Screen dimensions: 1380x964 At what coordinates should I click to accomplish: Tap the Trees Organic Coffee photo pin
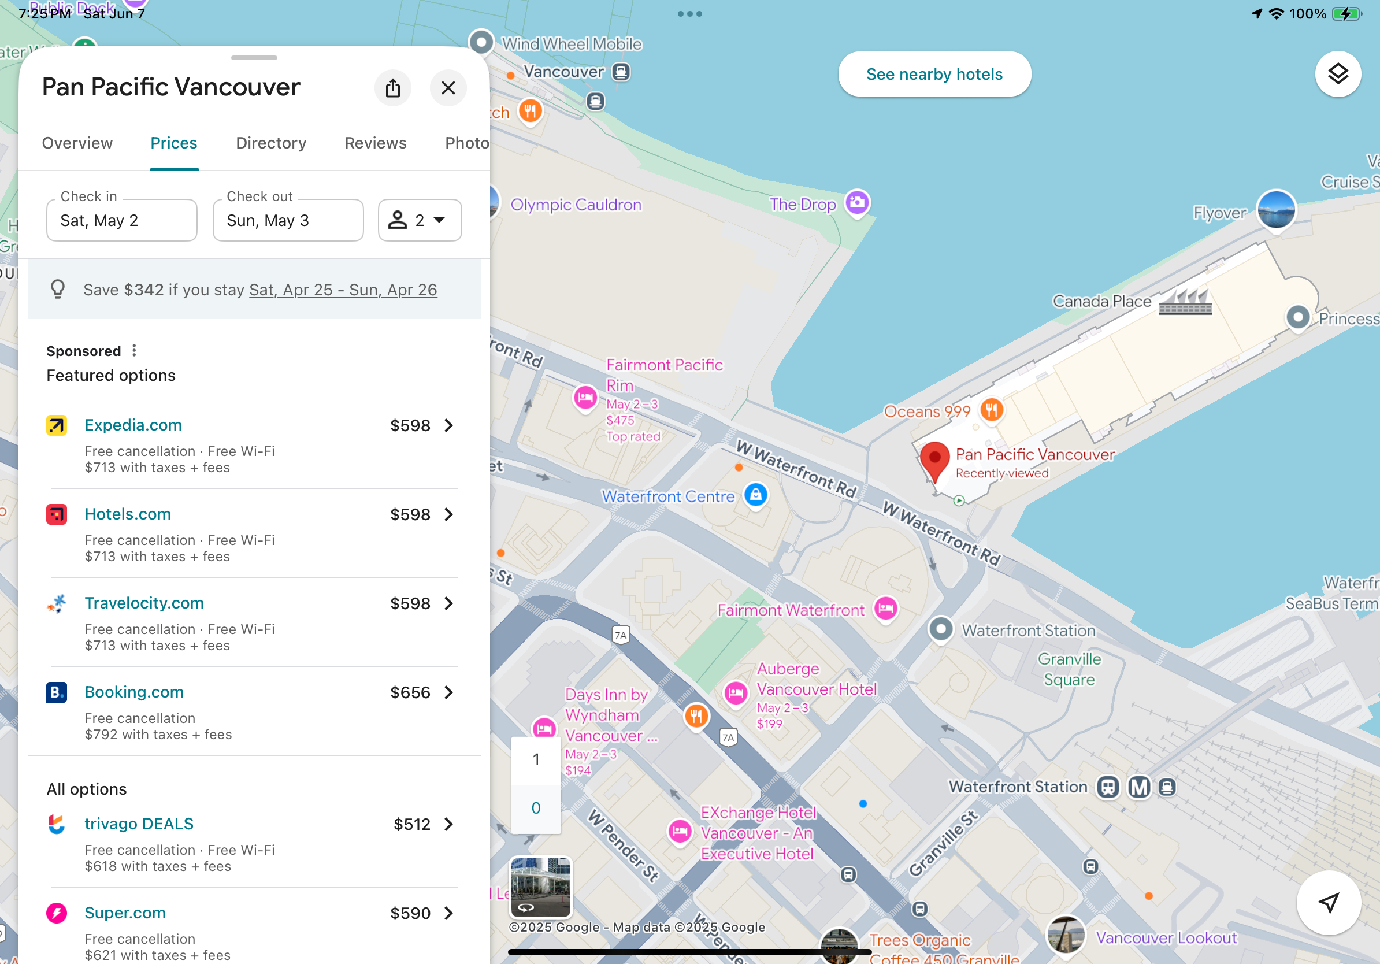point(839,946)
